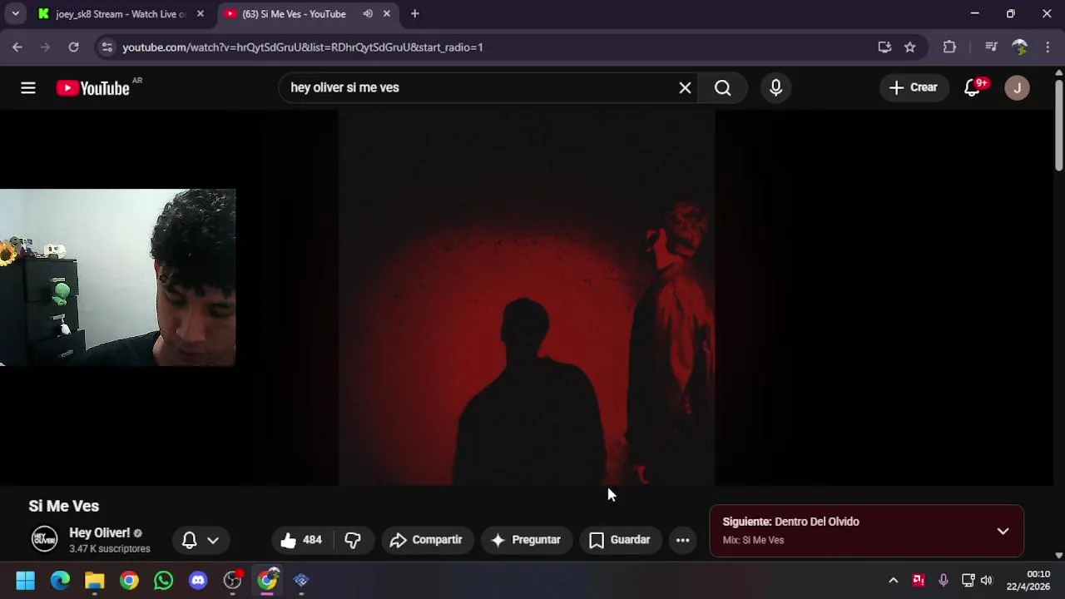Open YouTube notifications bell in header
Image resolution: width=1065 pixels, height=599 pixels.
click(x=972, y=87)
